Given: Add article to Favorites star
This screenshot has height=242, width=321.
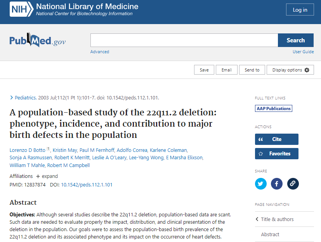Looking at the screenshot, I should tap(276, 153).
